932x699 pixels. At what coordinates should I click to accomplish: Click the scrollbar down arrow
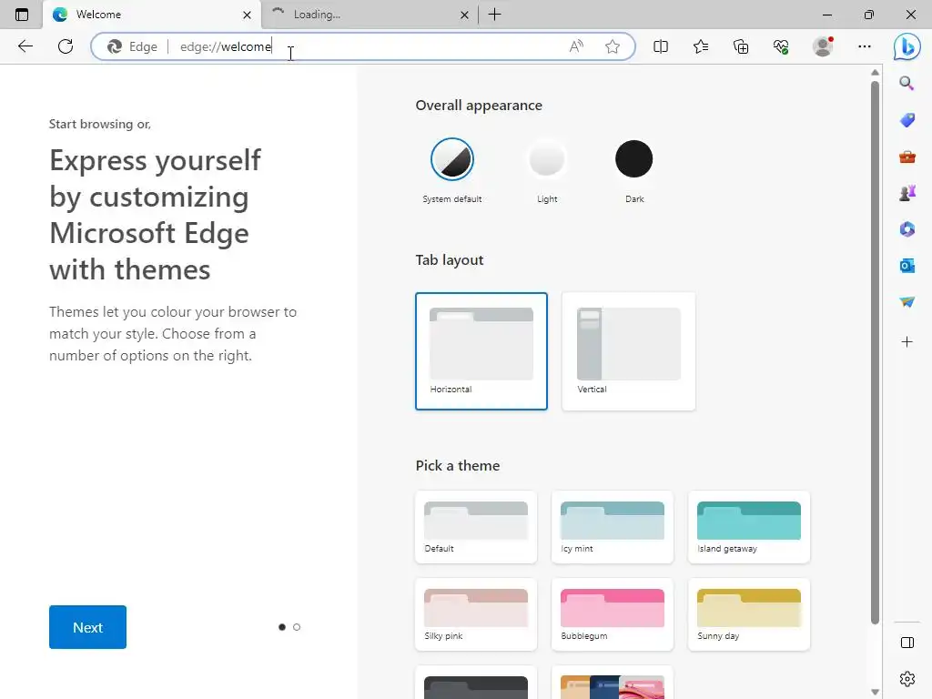tap(875, 692)
